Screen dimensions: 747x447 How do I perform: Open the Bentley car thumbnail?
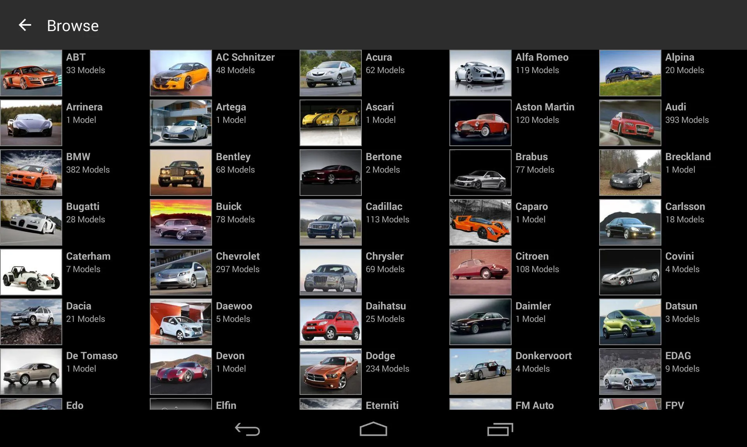[181, 173]
